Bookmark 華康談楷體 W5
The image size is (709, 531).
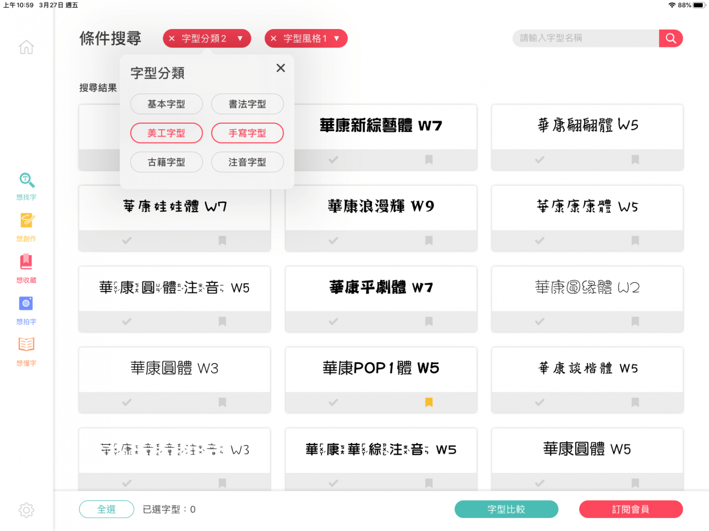click(x=635, y=402)
